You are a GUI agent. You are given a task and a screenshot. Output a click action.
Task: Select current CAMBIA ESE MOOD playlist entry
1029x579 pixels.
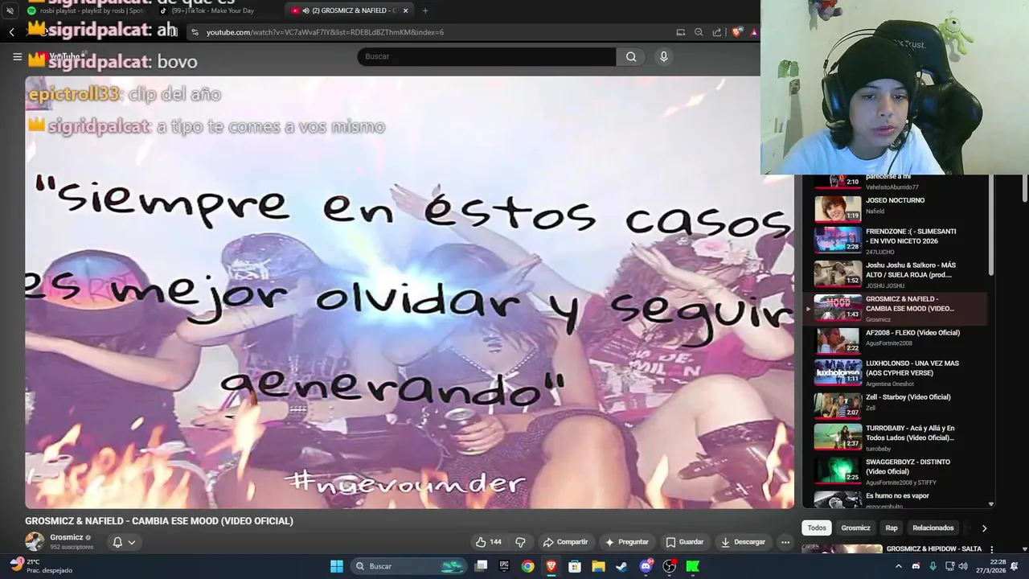(x=895, y=308)
